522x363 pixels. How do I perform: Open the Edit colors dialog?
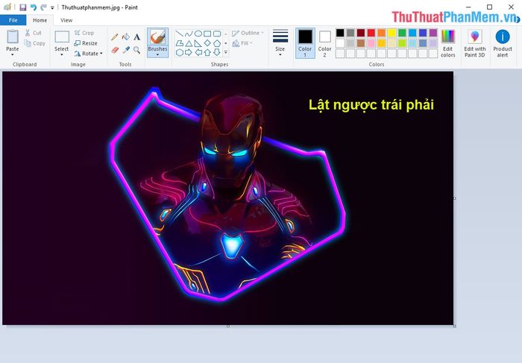(447, 42)
